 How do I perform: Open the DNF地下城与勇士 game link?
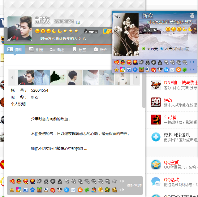tap(181, 83)
